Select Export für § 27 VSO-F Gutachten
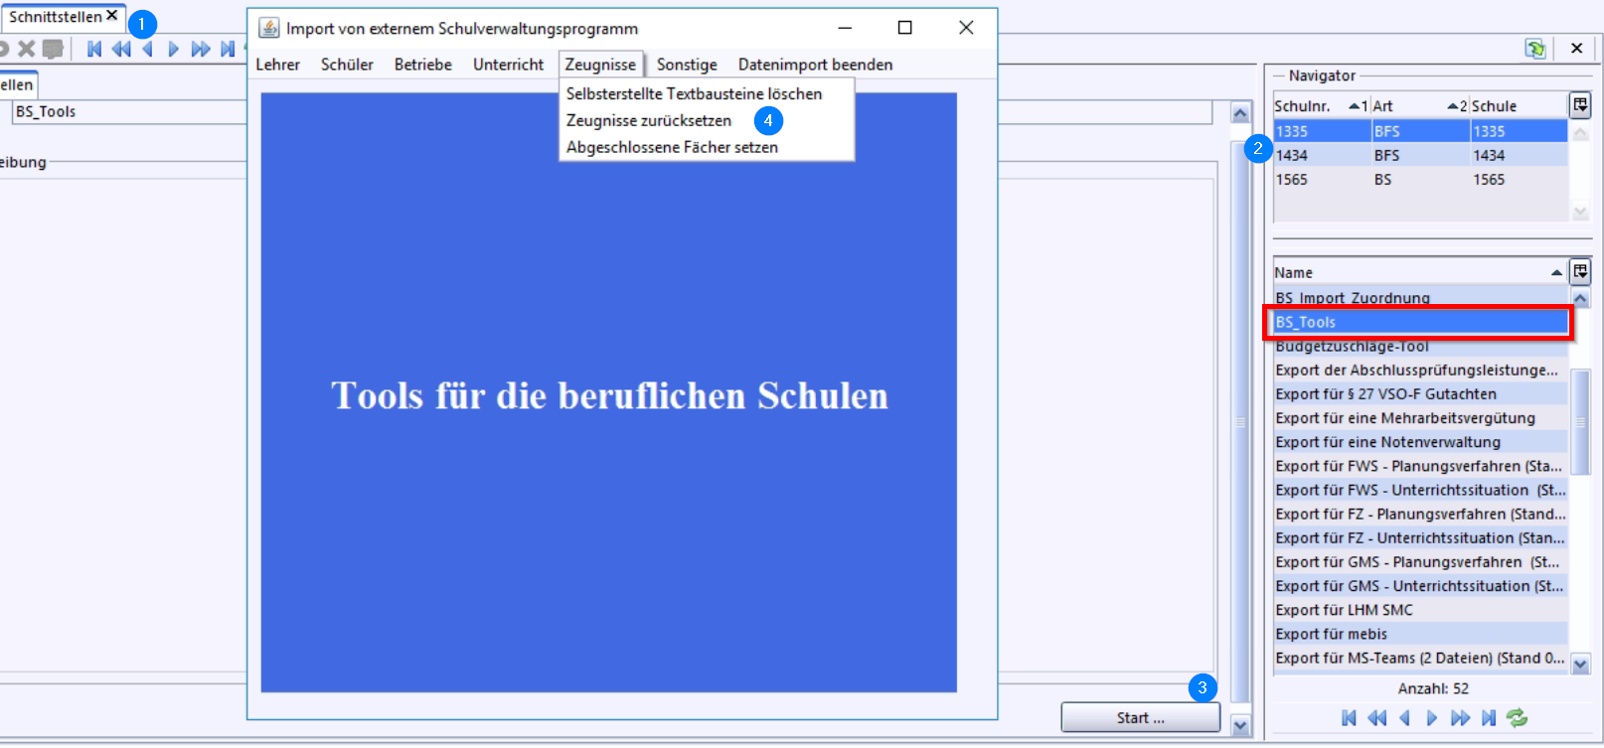The image size is (1604, 748). (x=1420, y=393)
